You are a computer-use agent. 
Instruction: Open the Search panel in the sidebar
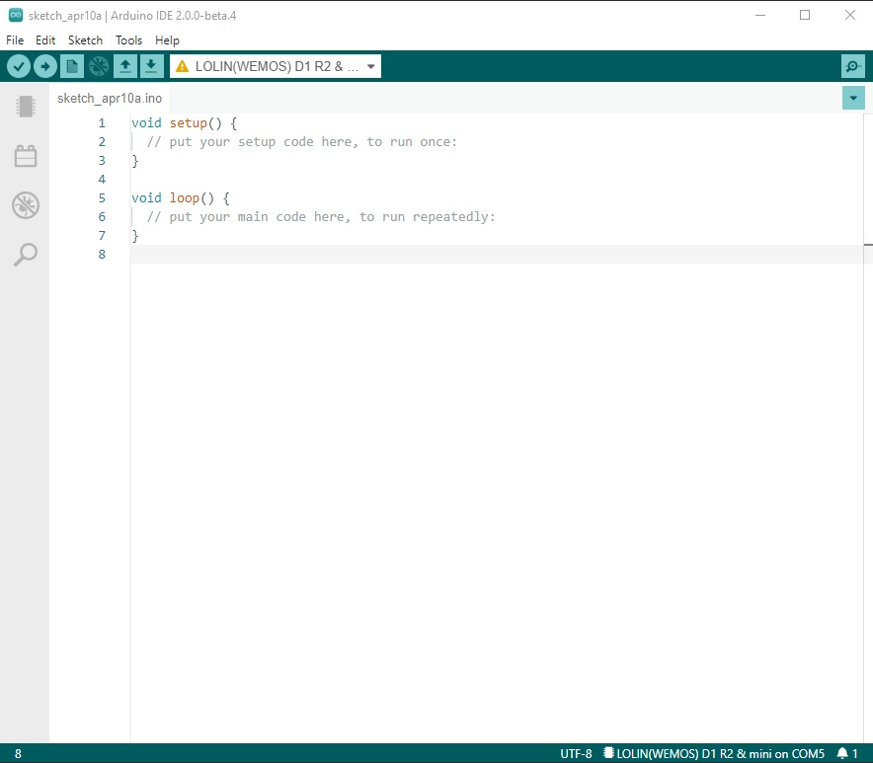click(x=25, y=255)
